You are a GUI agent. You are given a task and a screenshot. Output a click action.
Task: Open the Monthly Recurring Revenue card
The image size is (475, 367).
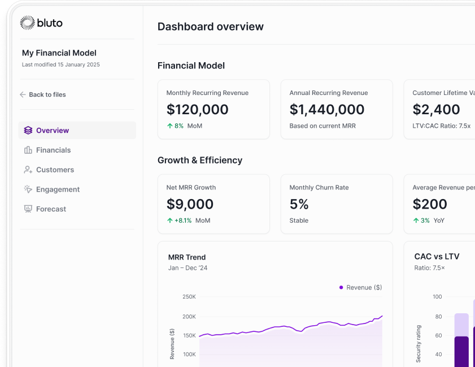point(213,109)
